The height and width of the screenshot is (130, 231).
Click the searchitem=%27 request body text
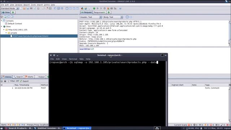click(87, 49)
